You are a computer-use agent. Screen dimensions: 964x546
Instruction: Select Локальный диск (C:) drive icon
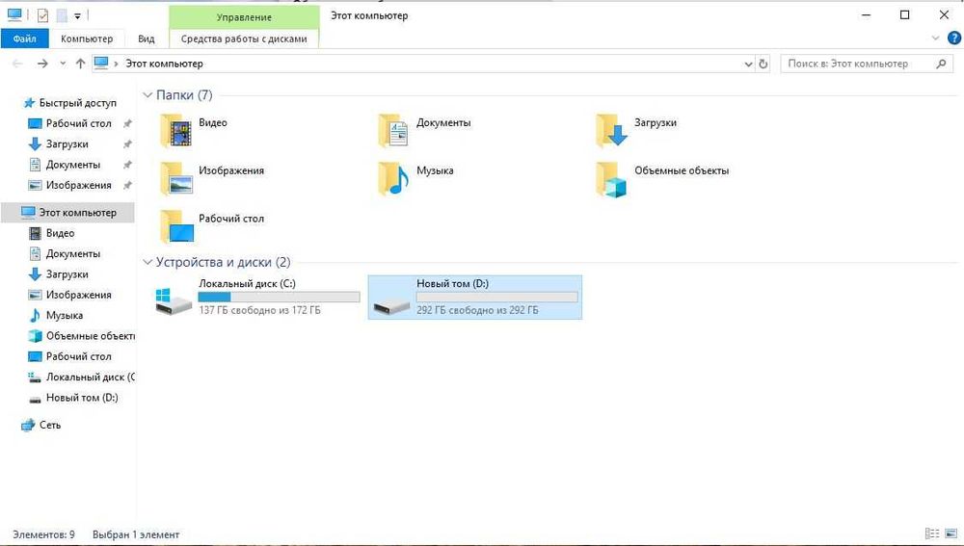[174, 301]
